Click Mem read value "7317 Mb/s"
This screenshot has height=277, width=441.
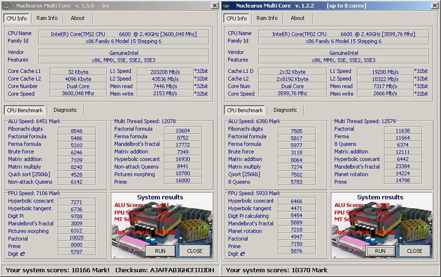coord(386,86)
